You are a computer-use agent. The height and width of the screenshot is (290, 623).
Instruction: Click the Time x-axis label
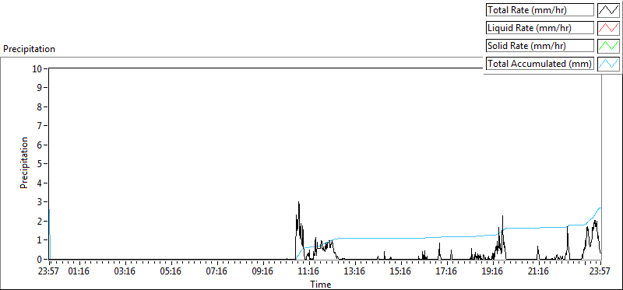point(320,285)
